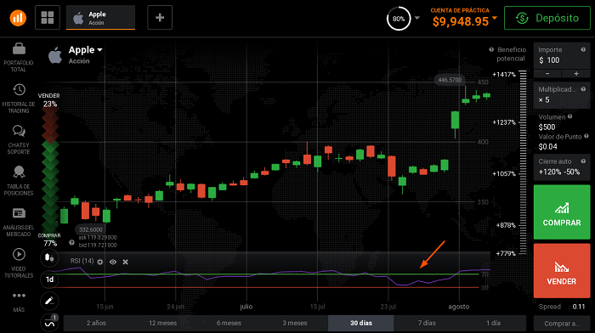
Task: Toggle RSI indicator visibility eye
Action: [113, 262]
